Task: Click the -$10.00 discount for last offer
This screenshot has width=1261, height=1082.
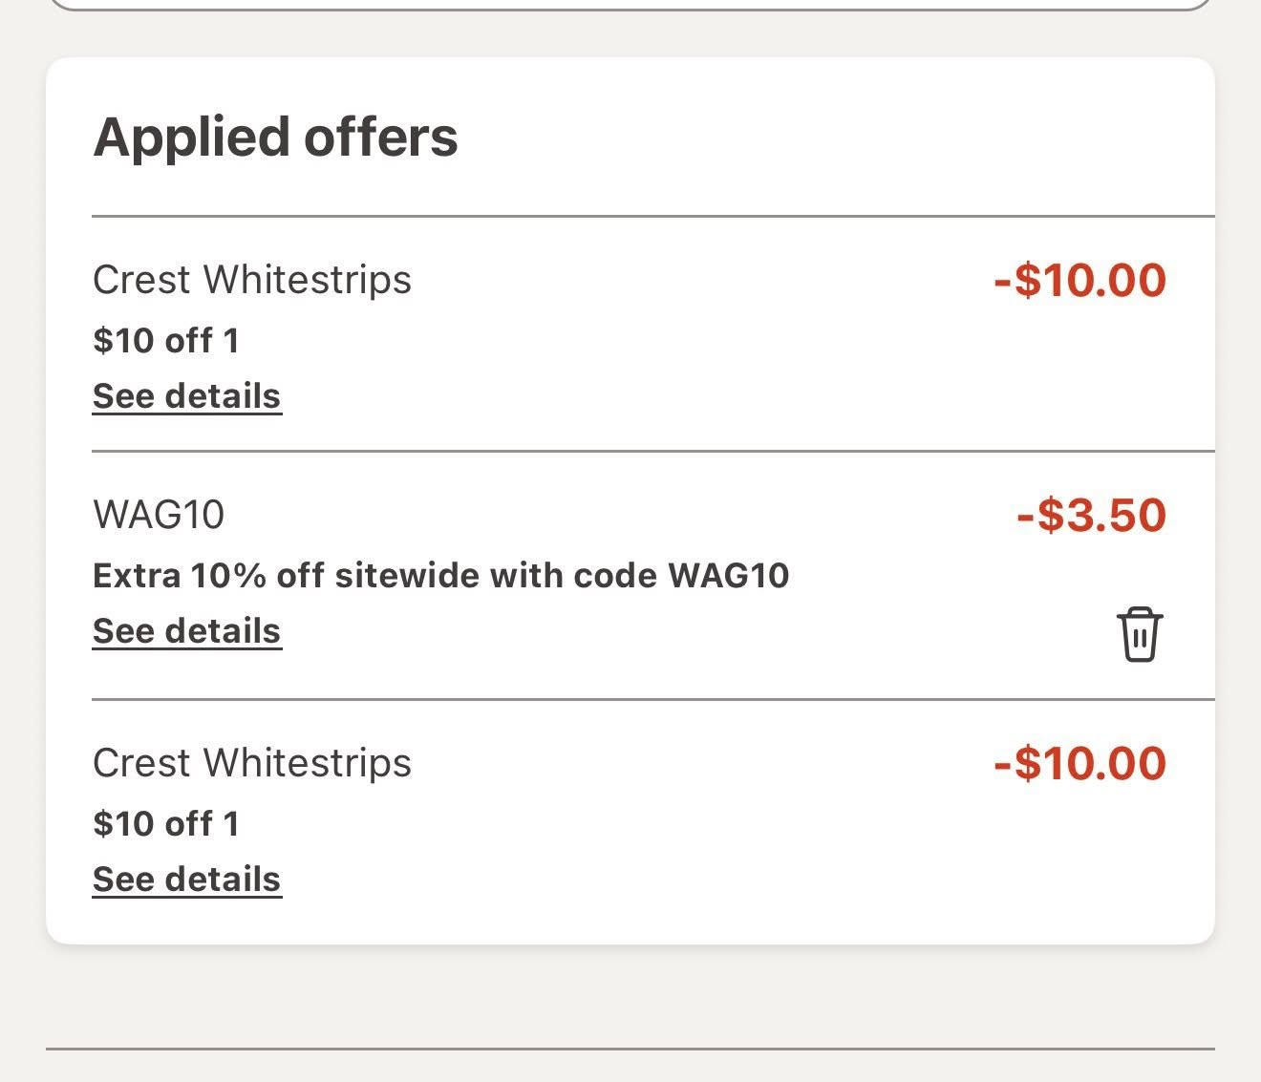Action: 1078,762
